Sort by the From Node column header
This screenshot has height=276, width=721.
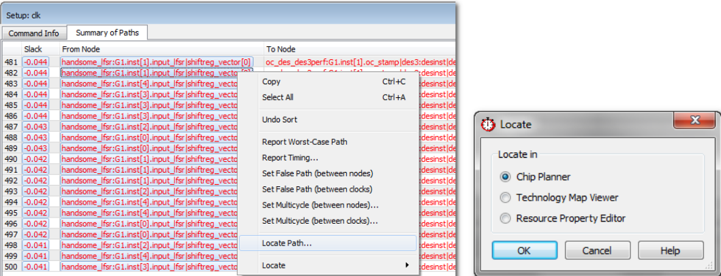click(162, 49)
